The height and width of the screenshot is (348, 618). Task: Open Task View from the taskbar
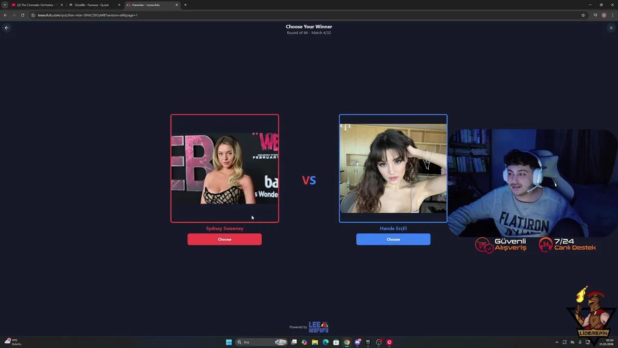pyautogui.click(x=294, y=342)
